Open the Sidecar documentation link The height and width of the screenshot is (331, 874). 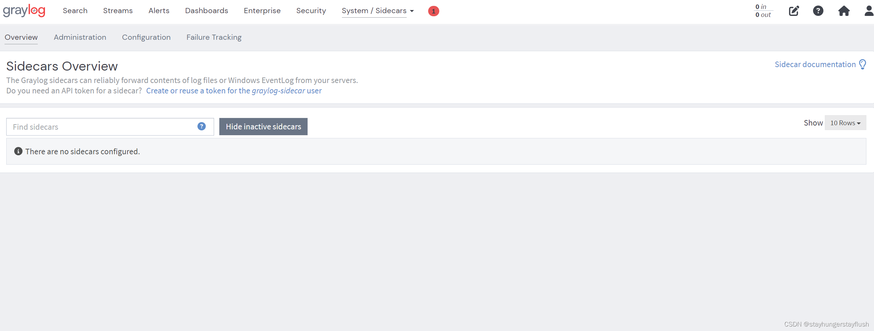click(x=815, y=64)
